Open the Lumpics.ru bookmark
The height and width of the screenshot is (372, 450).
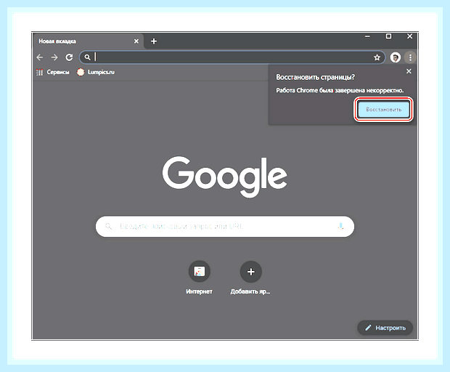tap(96, 72)
